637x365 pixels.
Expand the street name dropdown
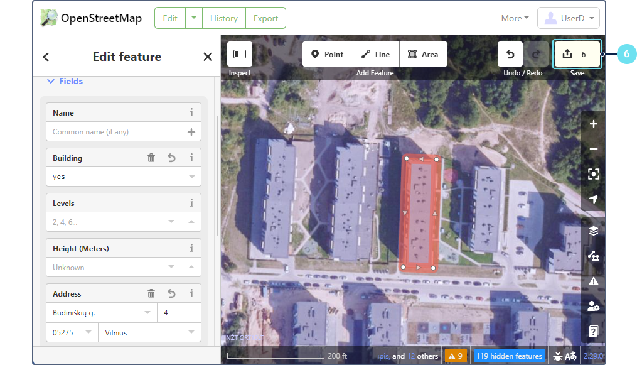tap(147, 313)
